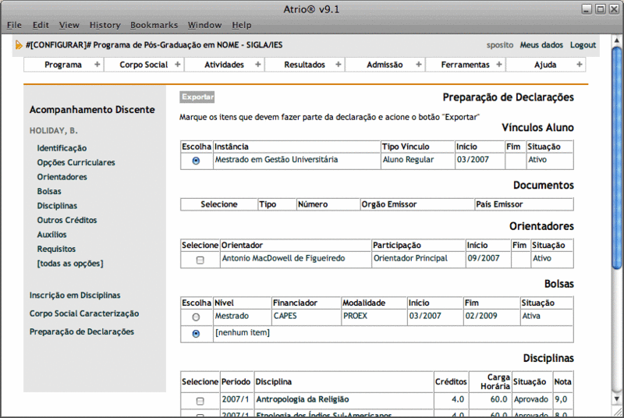The width and height of the screenshot is (624, 418).
Task: Click the Logout link
Action: (583, 45)
